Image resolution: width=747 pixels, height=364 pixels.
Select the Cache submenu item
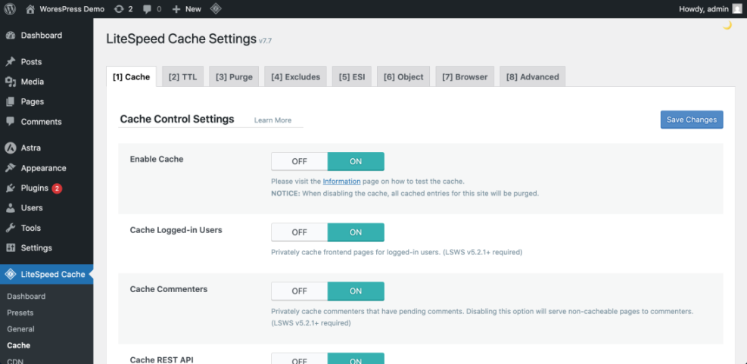(19, 345)
